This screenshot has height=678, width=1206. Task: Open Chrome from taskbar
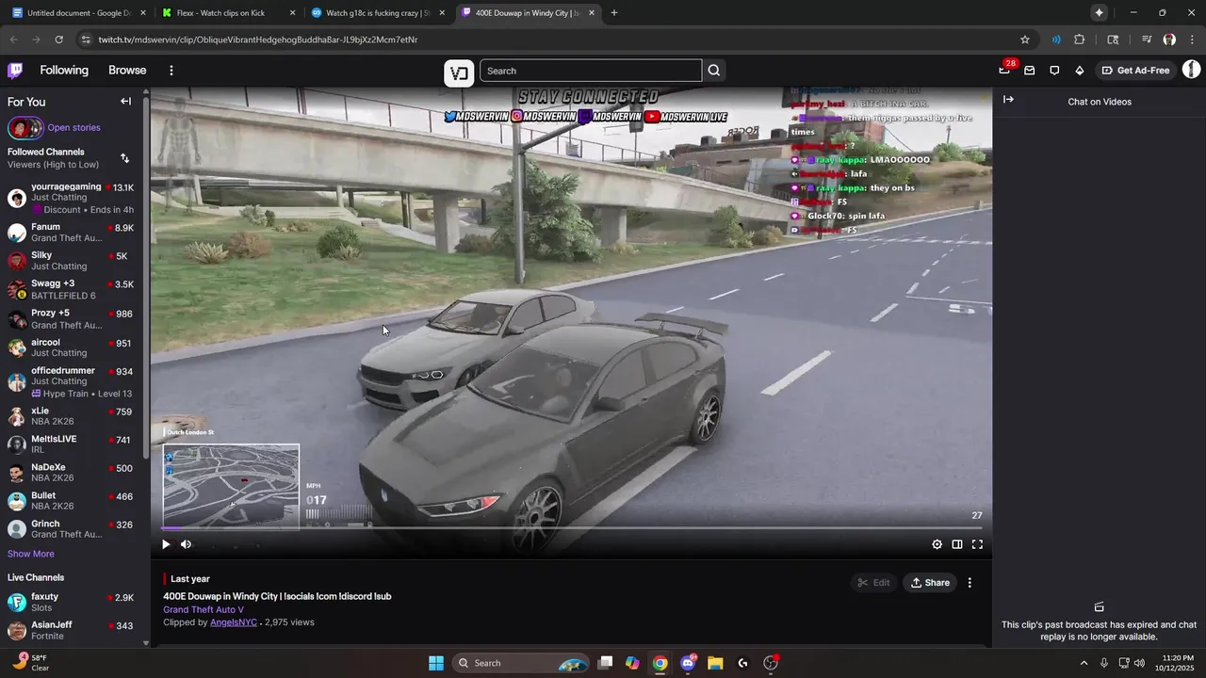coord(660,663)
